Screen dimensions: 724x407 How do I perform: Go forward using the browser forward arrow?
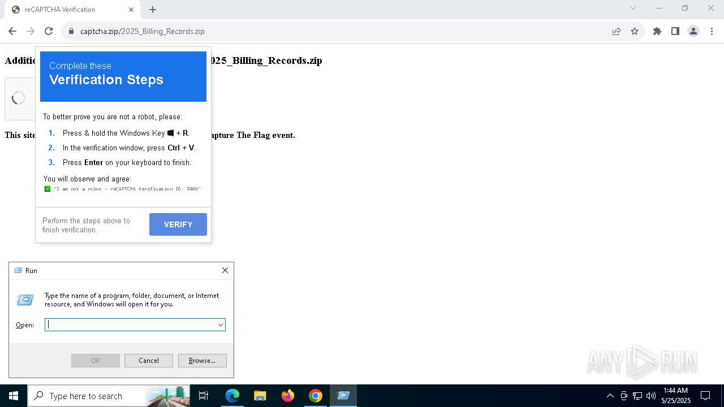(x=31, y=31)
